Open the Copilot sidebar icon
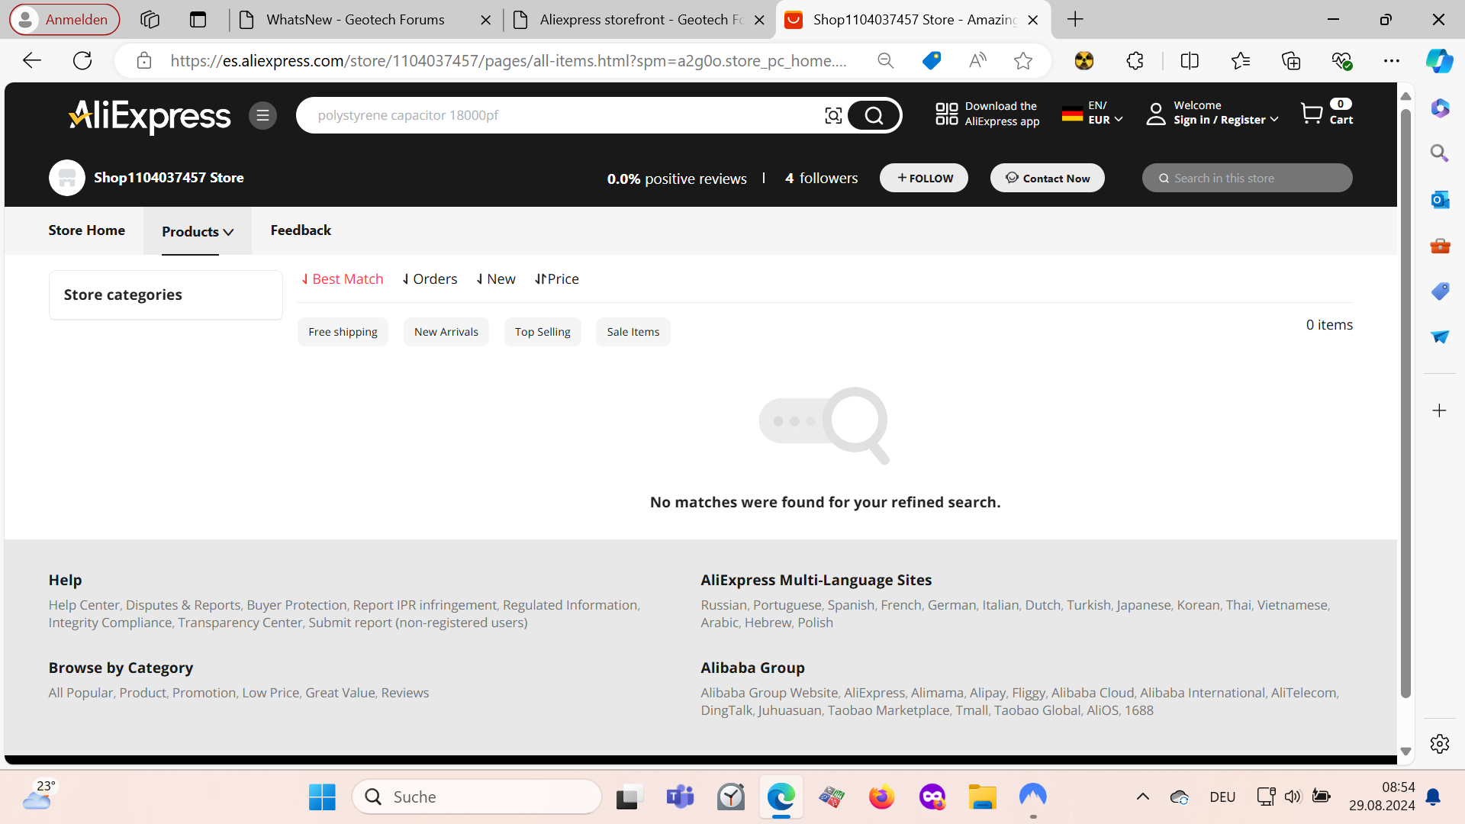1465x824 pixels. (x=1440, y=60)
